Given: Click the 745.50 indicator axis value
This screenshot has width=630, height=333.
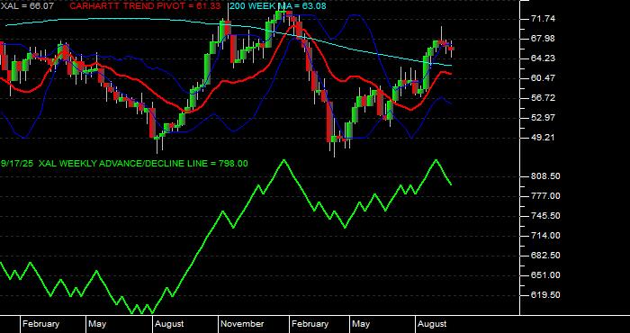Looking at the screenshot, I should [x=545, y=216].
